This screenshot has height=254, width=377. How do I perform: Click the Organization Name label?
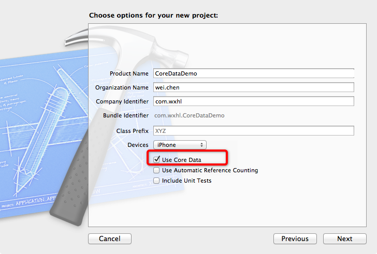pos(122,87)
